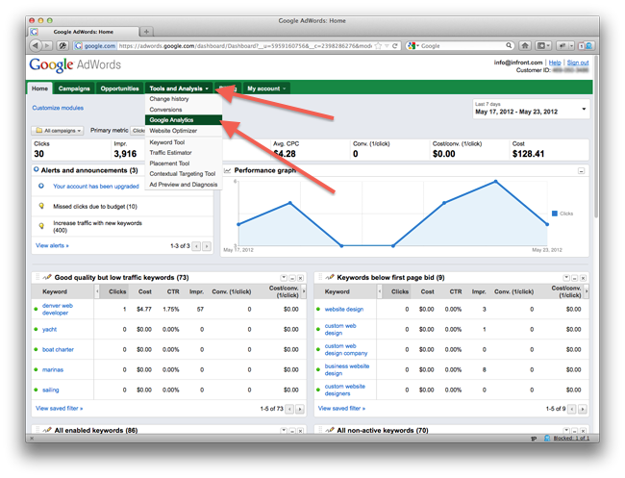Collapse the Performance graph module

pos(581,171)
